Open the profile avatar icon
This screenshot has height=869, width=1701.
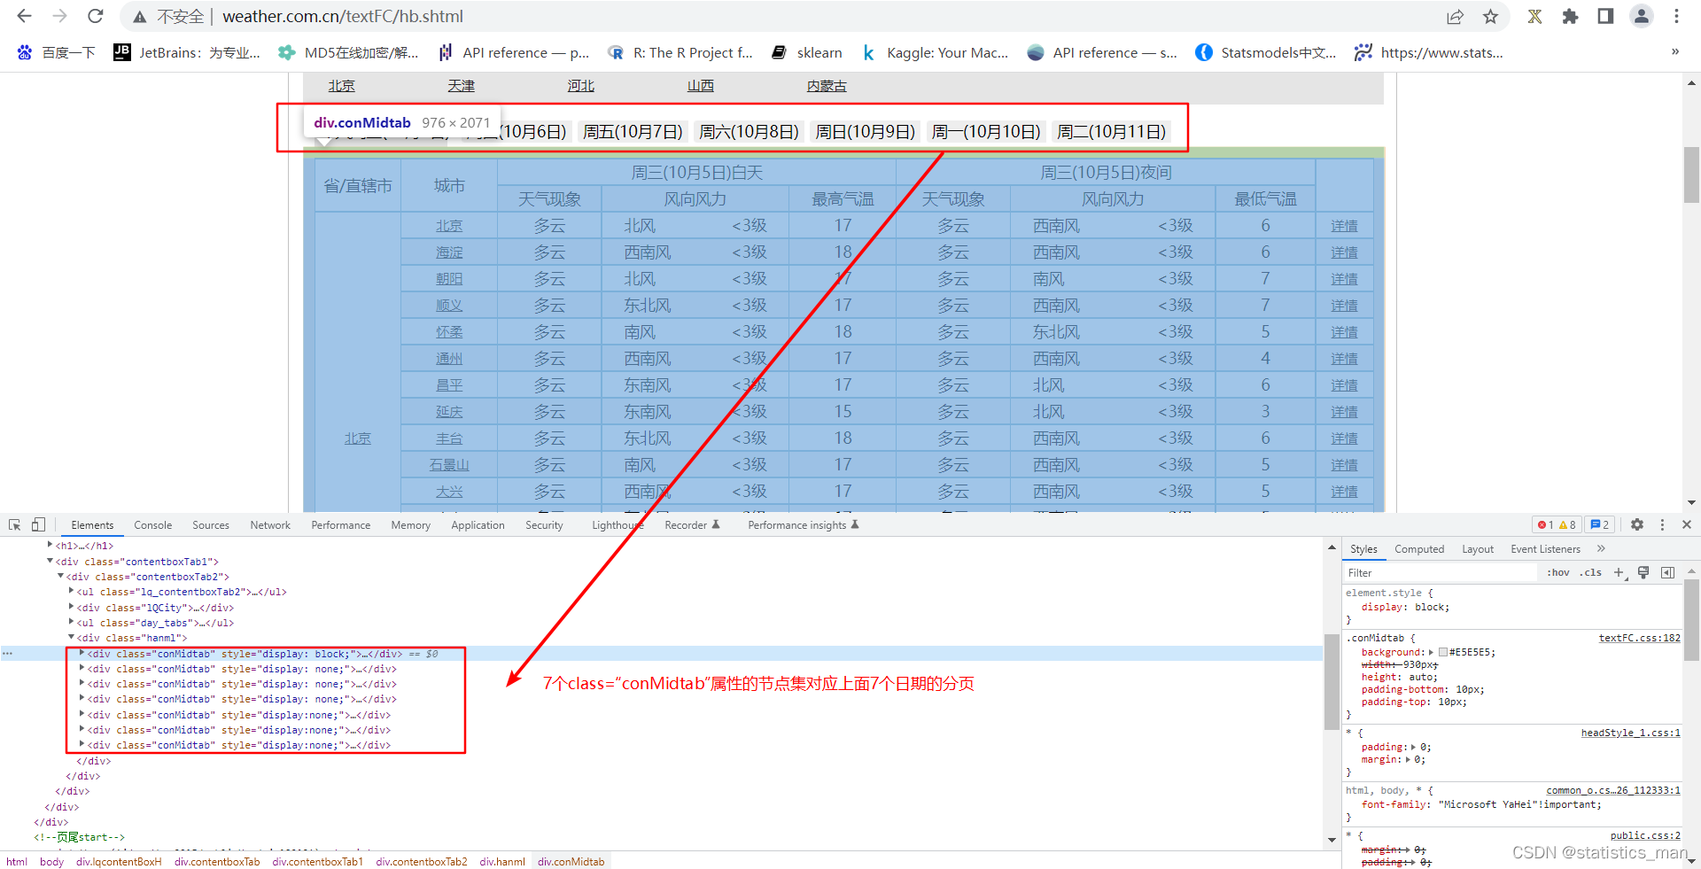1642,16
